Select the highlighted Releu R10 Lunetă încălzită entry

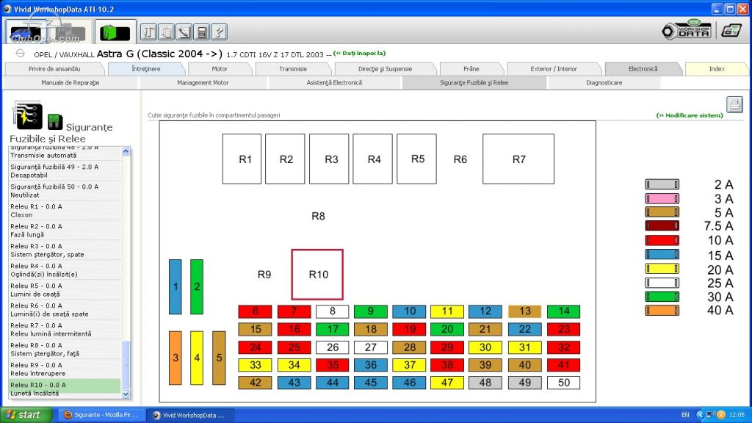tap(65, 388)
